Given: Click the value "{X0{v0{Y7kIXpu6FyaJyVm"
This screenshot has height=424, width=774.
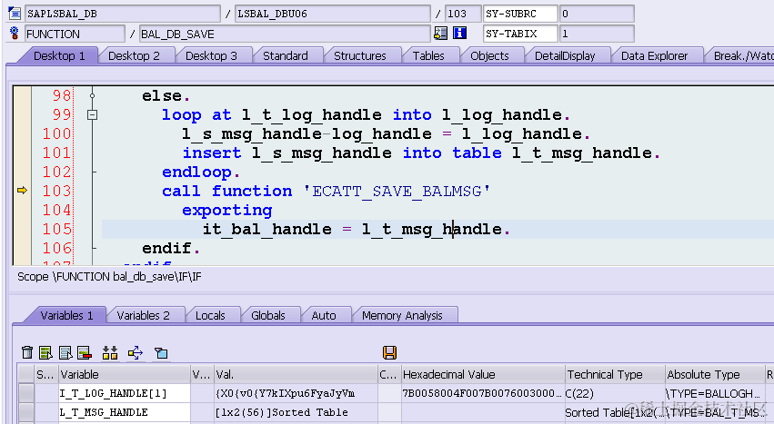Looking at the screenshot, I should pos(286,393).
